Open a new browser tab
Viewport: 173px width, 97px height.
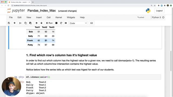click(x=33, y=2)
